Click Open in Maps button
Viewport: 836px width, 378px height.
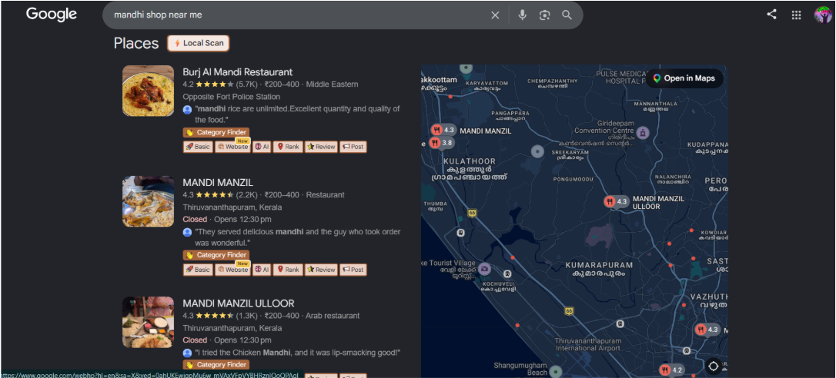(x=684, y=78)
